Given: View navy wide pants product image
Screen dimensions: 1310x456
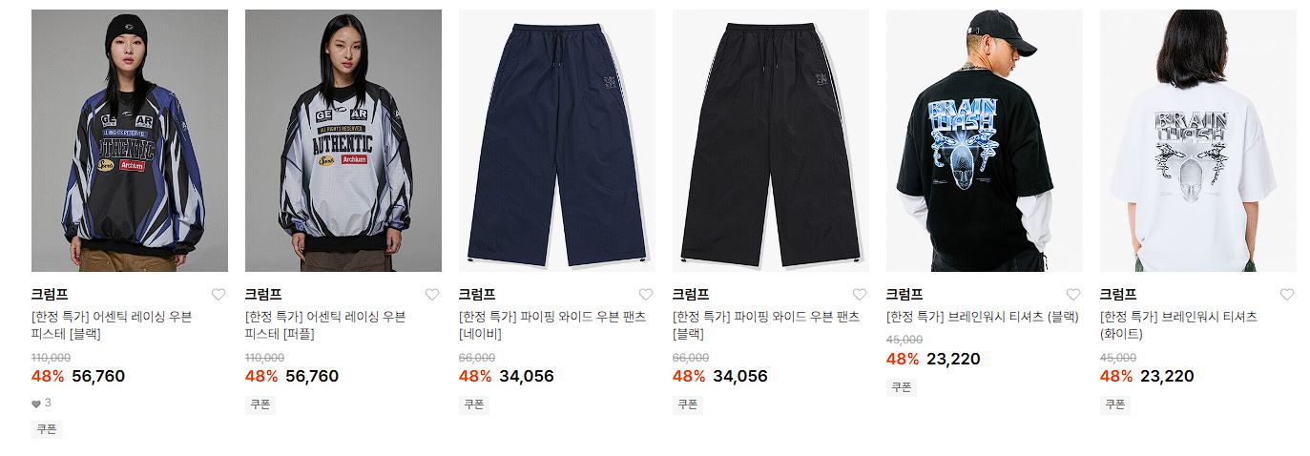Looking at the screenshot, I should [557, 140].
